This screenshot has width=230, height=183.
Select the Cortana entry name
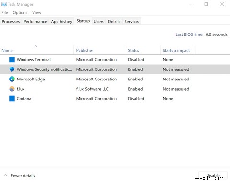point(24,99)
